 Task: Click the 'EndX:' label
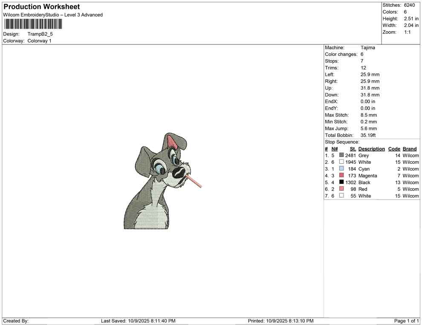click(x=331, y=102)
